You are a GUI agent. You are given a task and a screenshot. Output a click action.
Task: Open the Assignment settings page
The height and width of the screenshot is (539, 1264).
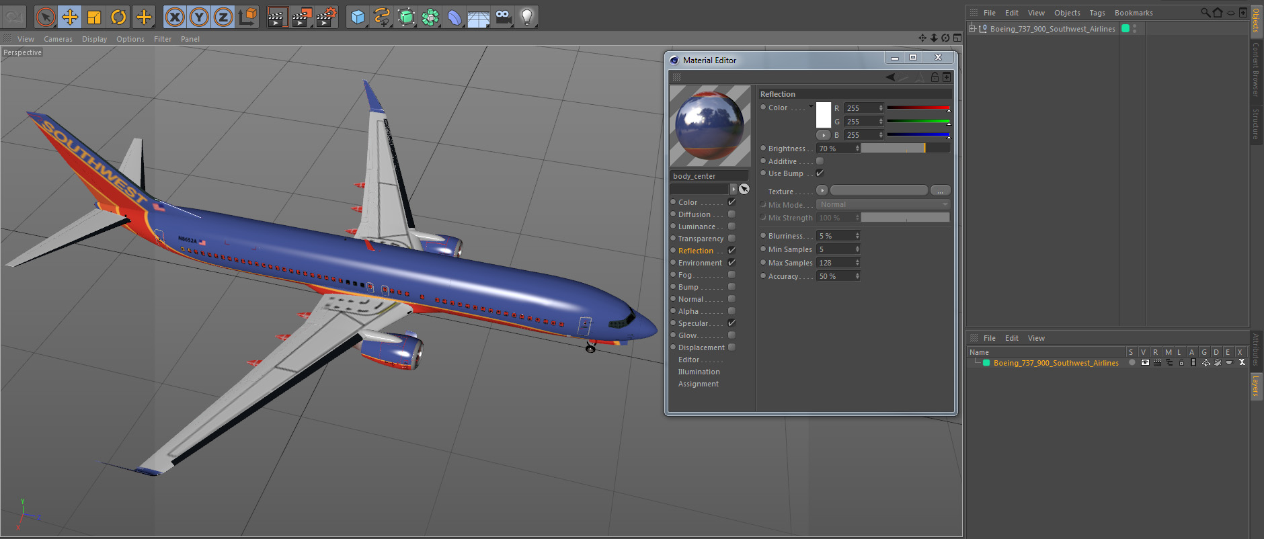click(x=698, y=384)
